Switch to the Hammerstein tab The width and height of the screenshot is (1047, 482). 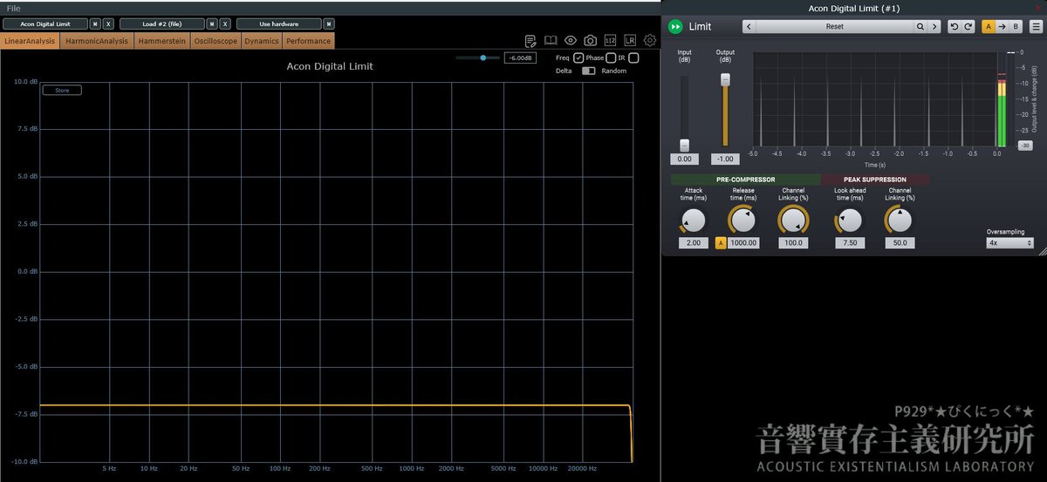(x=161, y=41)
